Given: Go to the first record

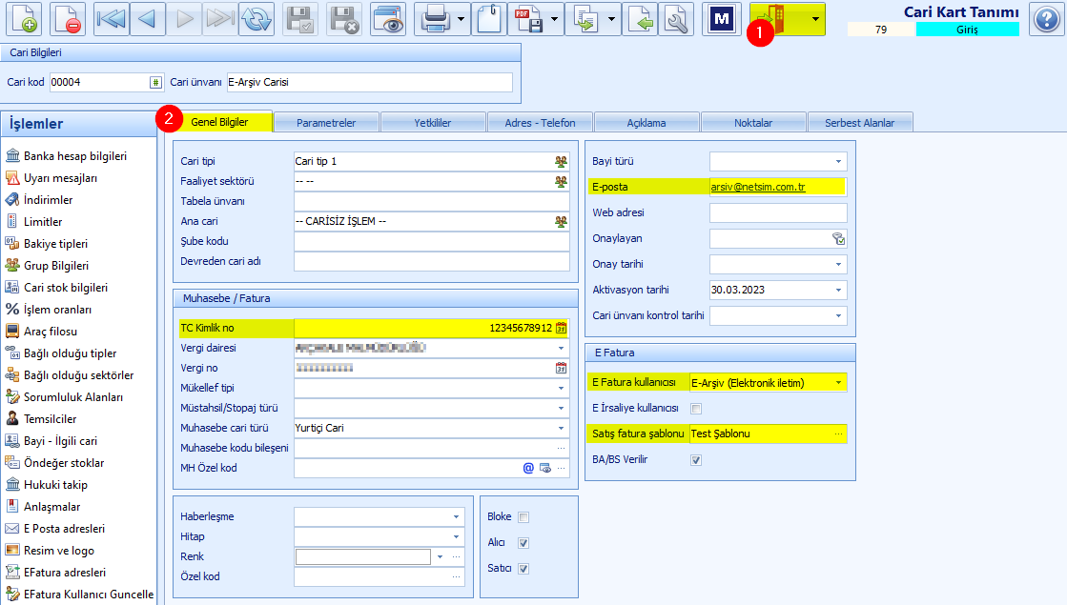Looking at the screenshot, I should (x=111, y=19).
